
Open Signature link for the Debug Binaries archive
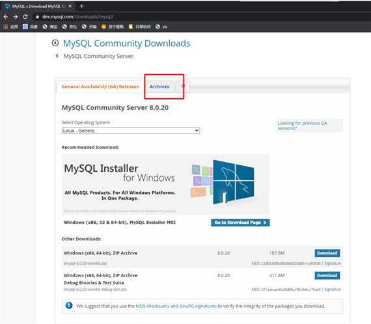pos(333,290)
